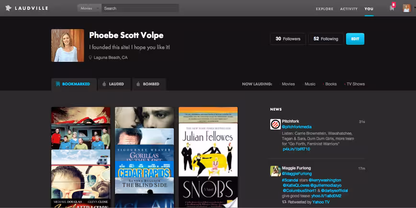Open the Pitchfork news author name
The height and width of the screenshot is (208, 416).
(290, 121)
